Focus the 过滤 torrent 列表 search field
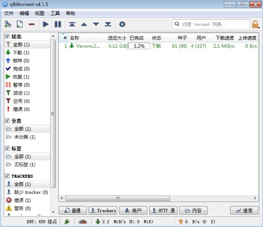The height and width of the screenshot is (227, 263). 211,24
